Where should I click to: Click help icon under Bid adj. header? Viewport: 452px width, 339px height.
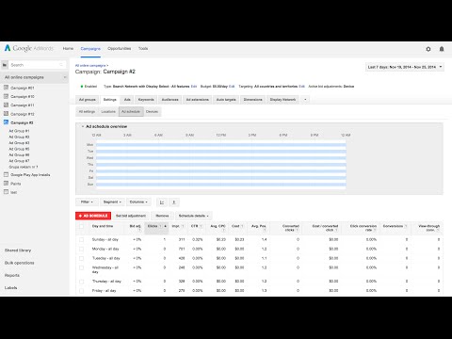139,230
